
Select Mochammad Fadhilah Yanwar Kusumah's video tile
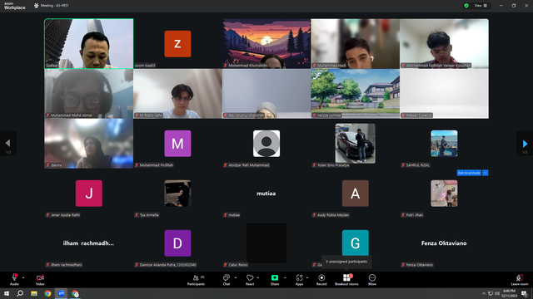click(x=444, y=44)
